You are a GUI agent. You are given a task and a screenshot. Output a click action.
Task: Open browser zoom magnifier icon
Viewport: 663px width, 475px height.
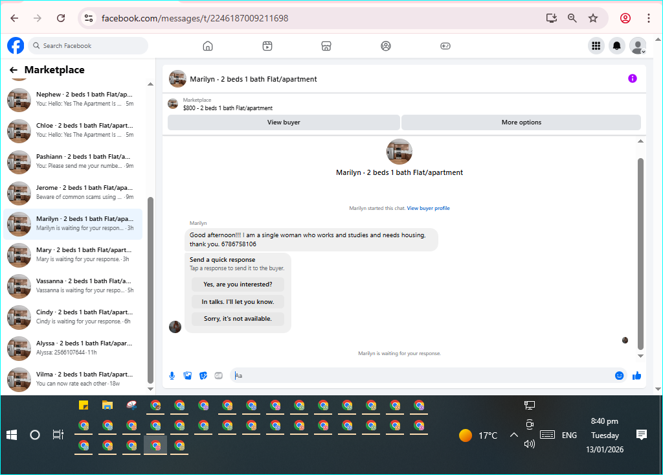(572, 18)
